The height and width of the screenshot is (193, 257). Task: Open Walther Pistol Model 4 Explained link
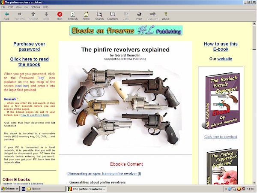pos(23,184)
